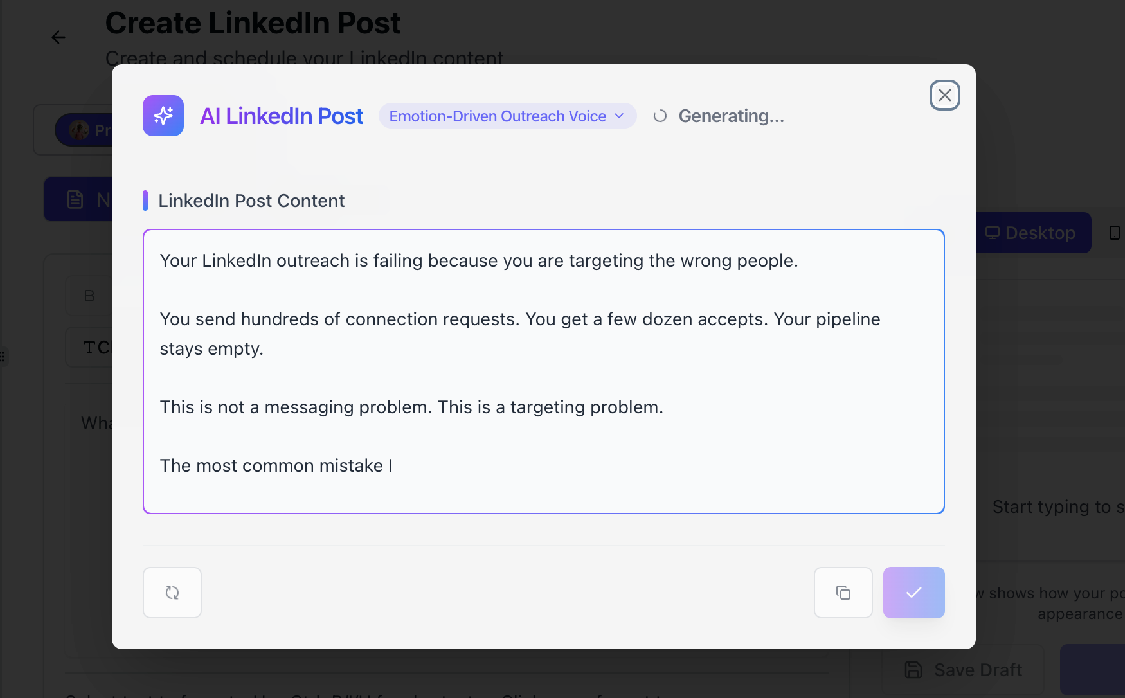Click inside the generated post text area
This screenshot has width=1125, height=698.
(x=543, y=371)
